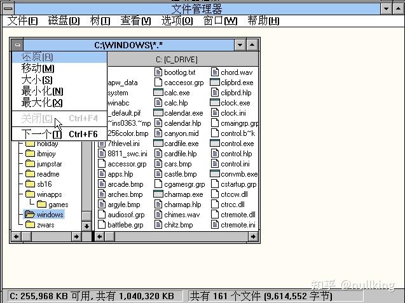Click the calc.exe program icon
Viewport: 405px width, 303px height.
158,93
